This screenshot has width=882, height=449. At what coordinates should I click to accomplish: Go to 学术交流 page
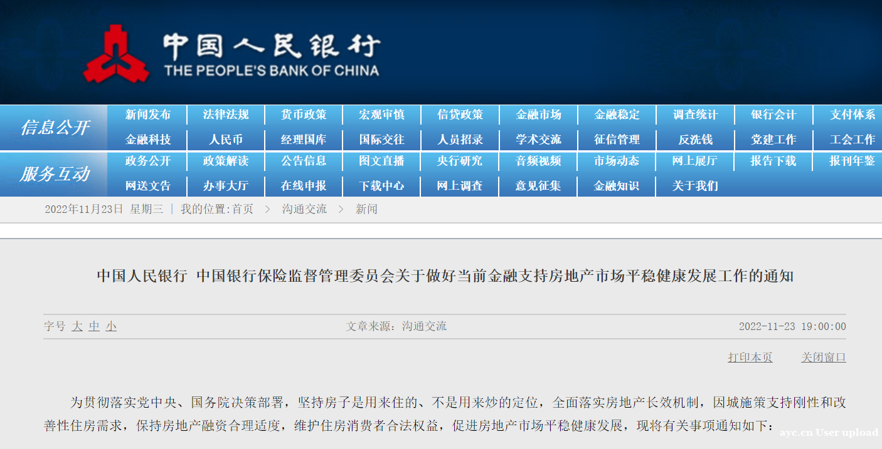coord(539,140)
